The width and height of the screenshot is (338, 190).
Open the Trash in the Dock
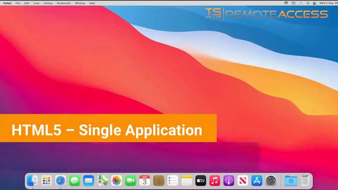point(305,180)
